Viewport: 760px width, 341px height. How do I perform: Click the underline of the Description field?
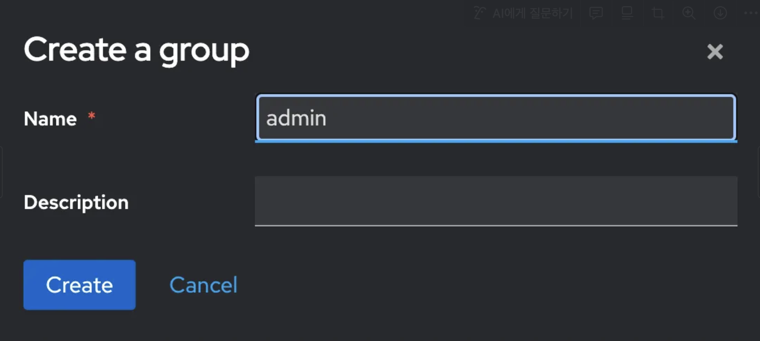coord(496,225)
